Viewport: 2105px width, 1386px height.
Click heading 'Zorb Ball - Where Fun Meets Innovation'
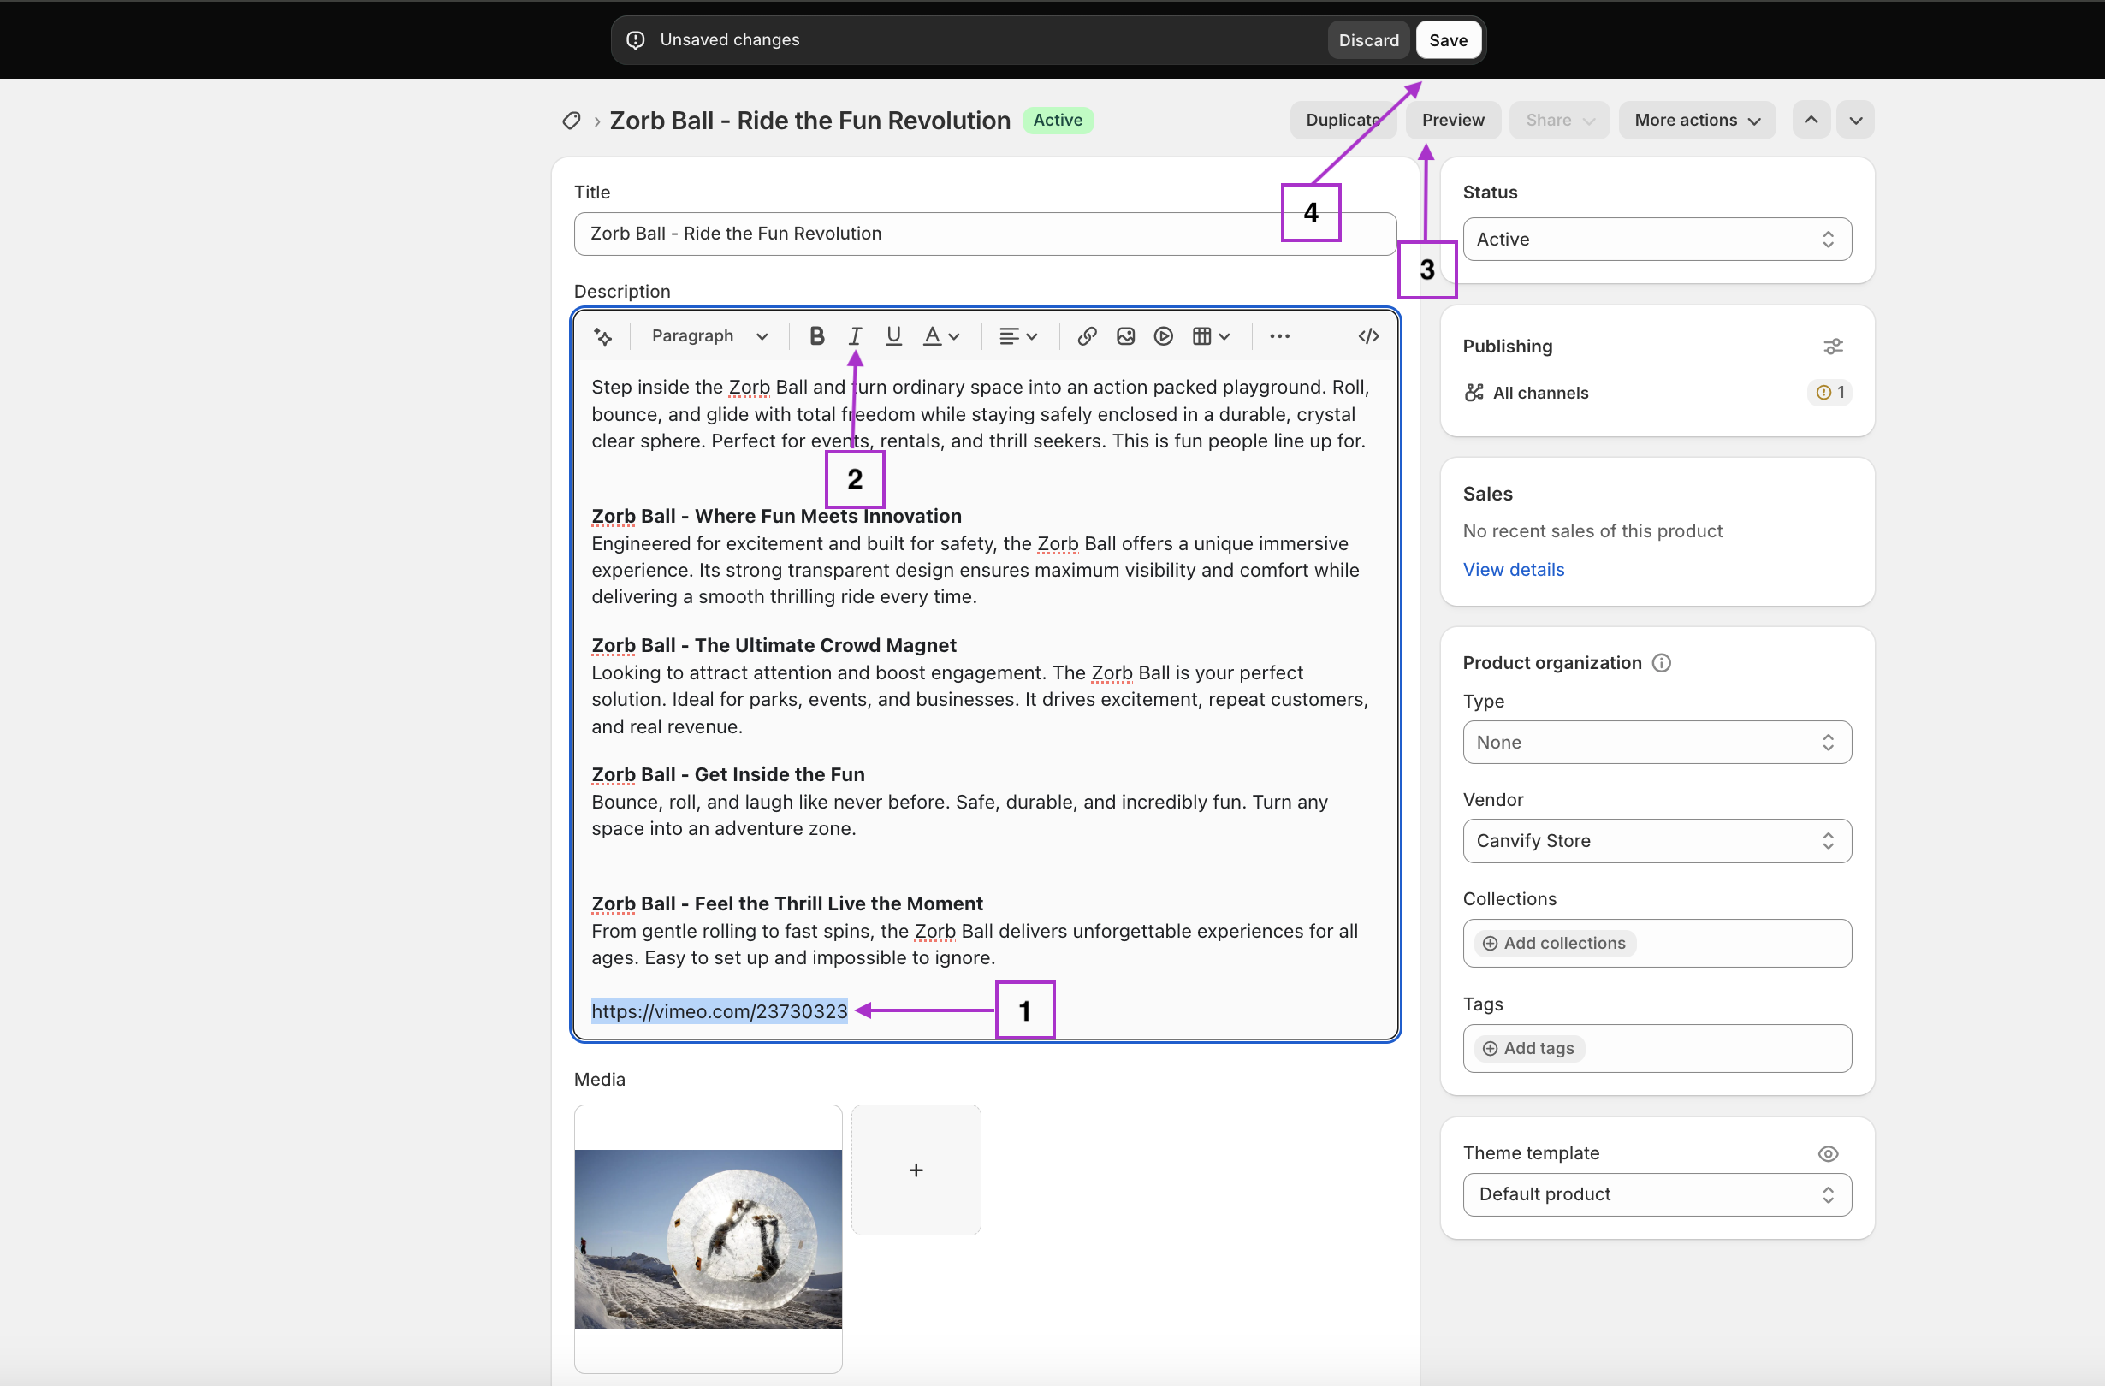pyautogui.click(x=777, y=517)
